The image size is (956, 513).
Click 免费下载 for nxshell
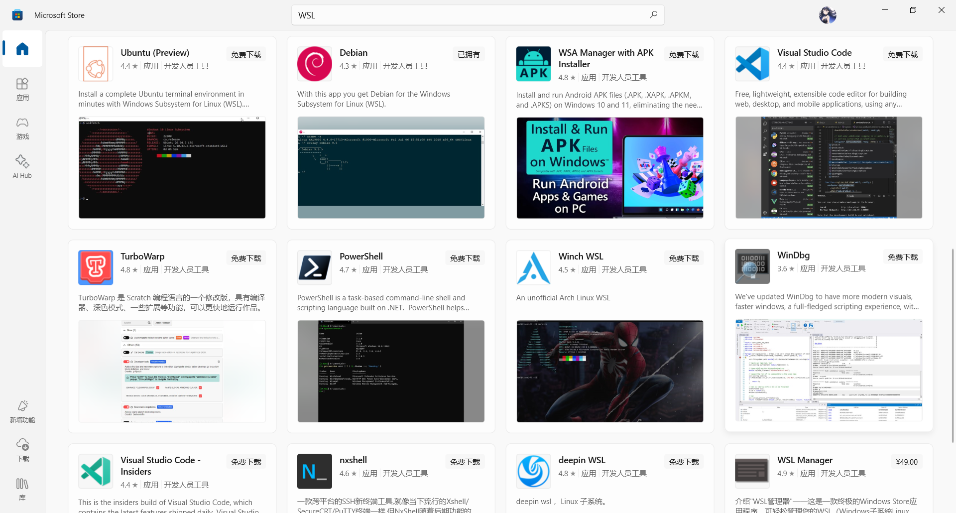(465, 462)
